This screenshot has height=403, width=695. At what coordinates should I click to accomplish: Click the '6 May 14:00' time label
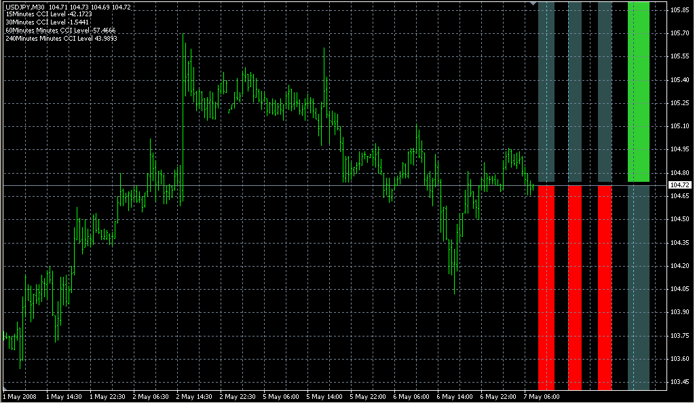(x=455, y=397)
